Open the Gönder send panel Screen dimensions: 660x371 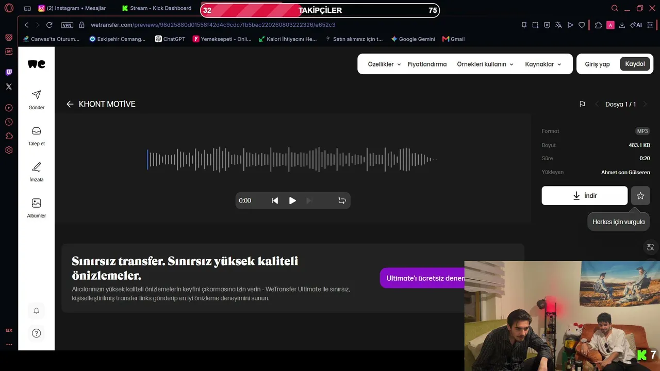pos(36,100)
